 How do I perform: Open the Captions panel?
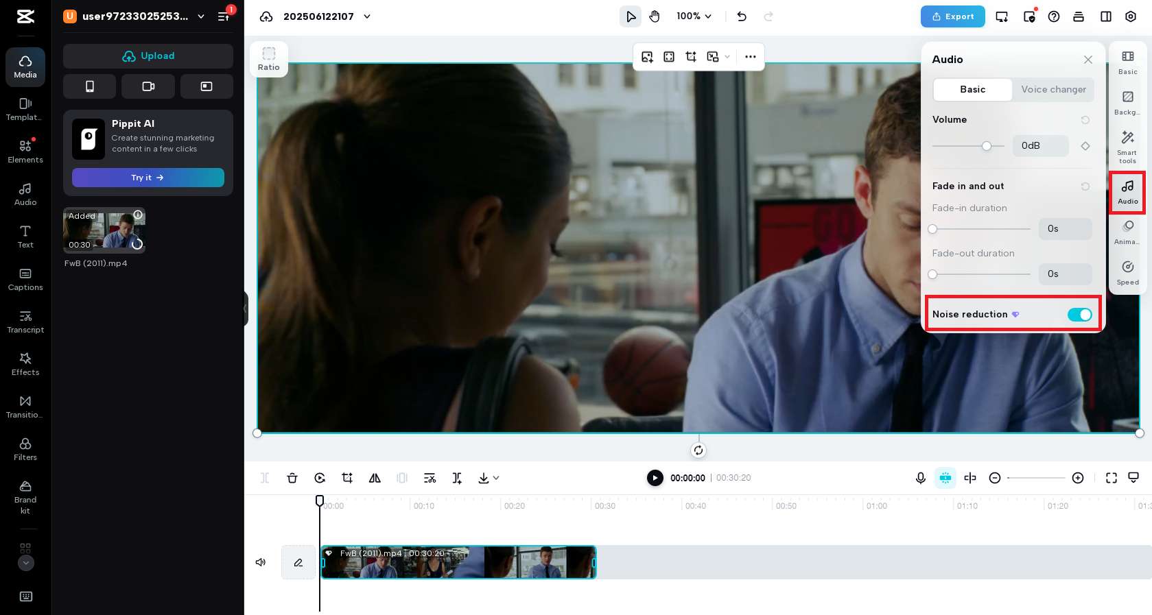(25, 279)
